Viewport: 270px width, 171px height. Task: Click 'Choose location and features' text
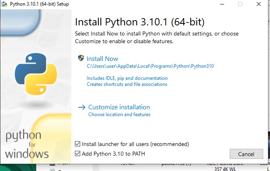tap(119, 115)
